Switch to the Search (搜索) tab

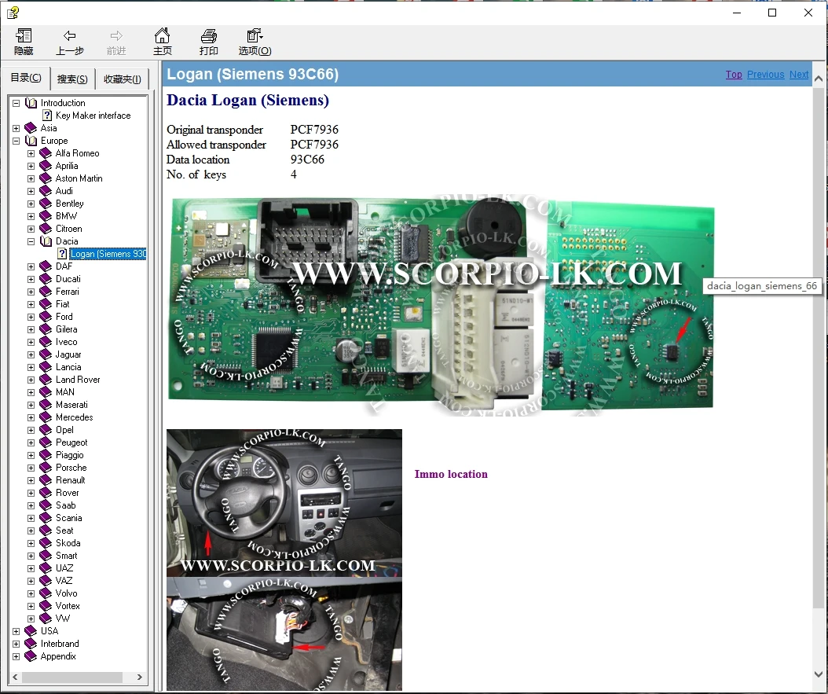[x=72, y=79]
